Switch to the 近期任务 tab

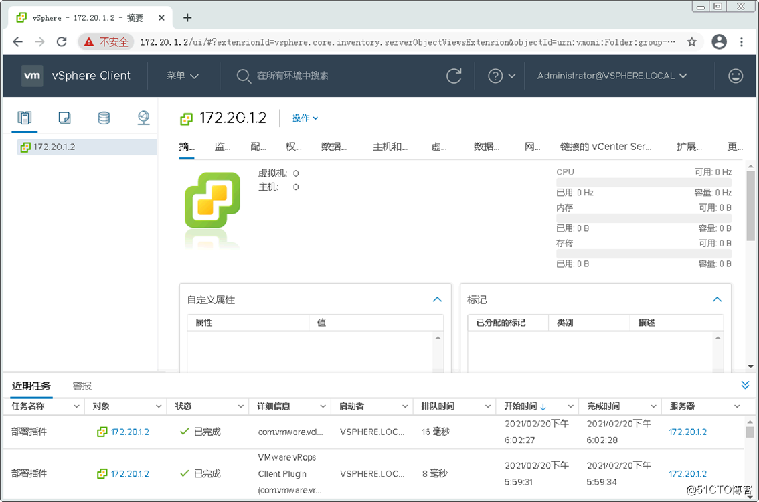coord(31,386)
